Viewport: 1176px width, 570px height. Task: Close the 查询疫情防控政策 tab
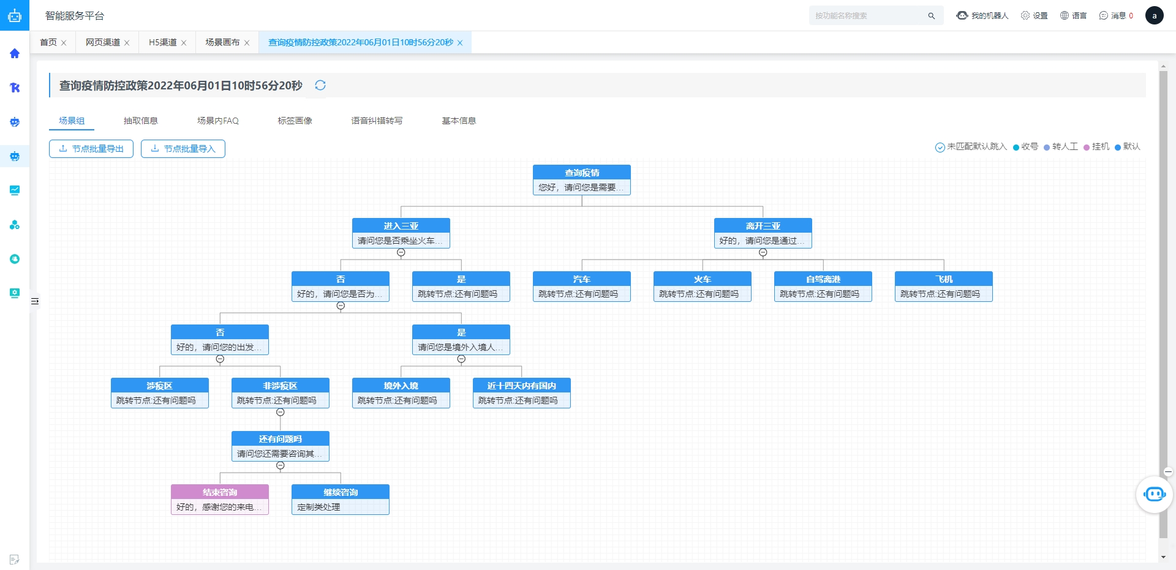pos(460,43)
